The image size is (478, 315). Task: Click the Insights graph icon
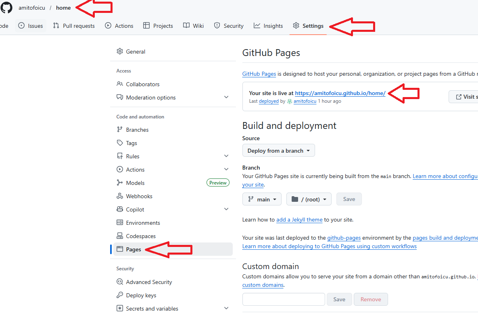(257, 26)
